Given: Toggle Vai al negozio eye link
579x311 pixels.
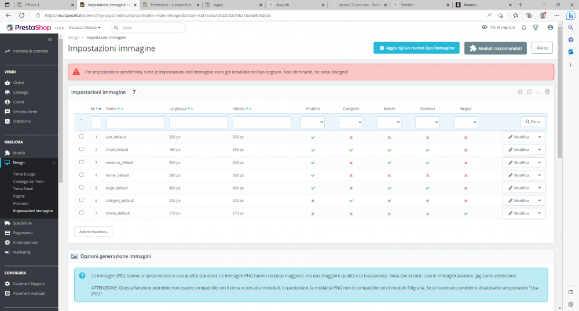Looking at the screenshot, I should click(498, 27).
